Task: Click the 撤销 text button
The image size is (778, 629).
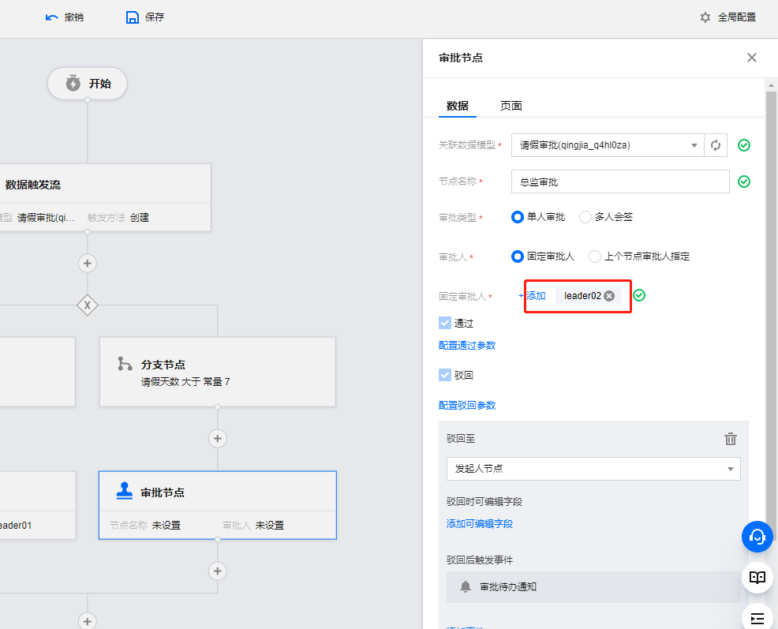Action: [x=74, y=17]
